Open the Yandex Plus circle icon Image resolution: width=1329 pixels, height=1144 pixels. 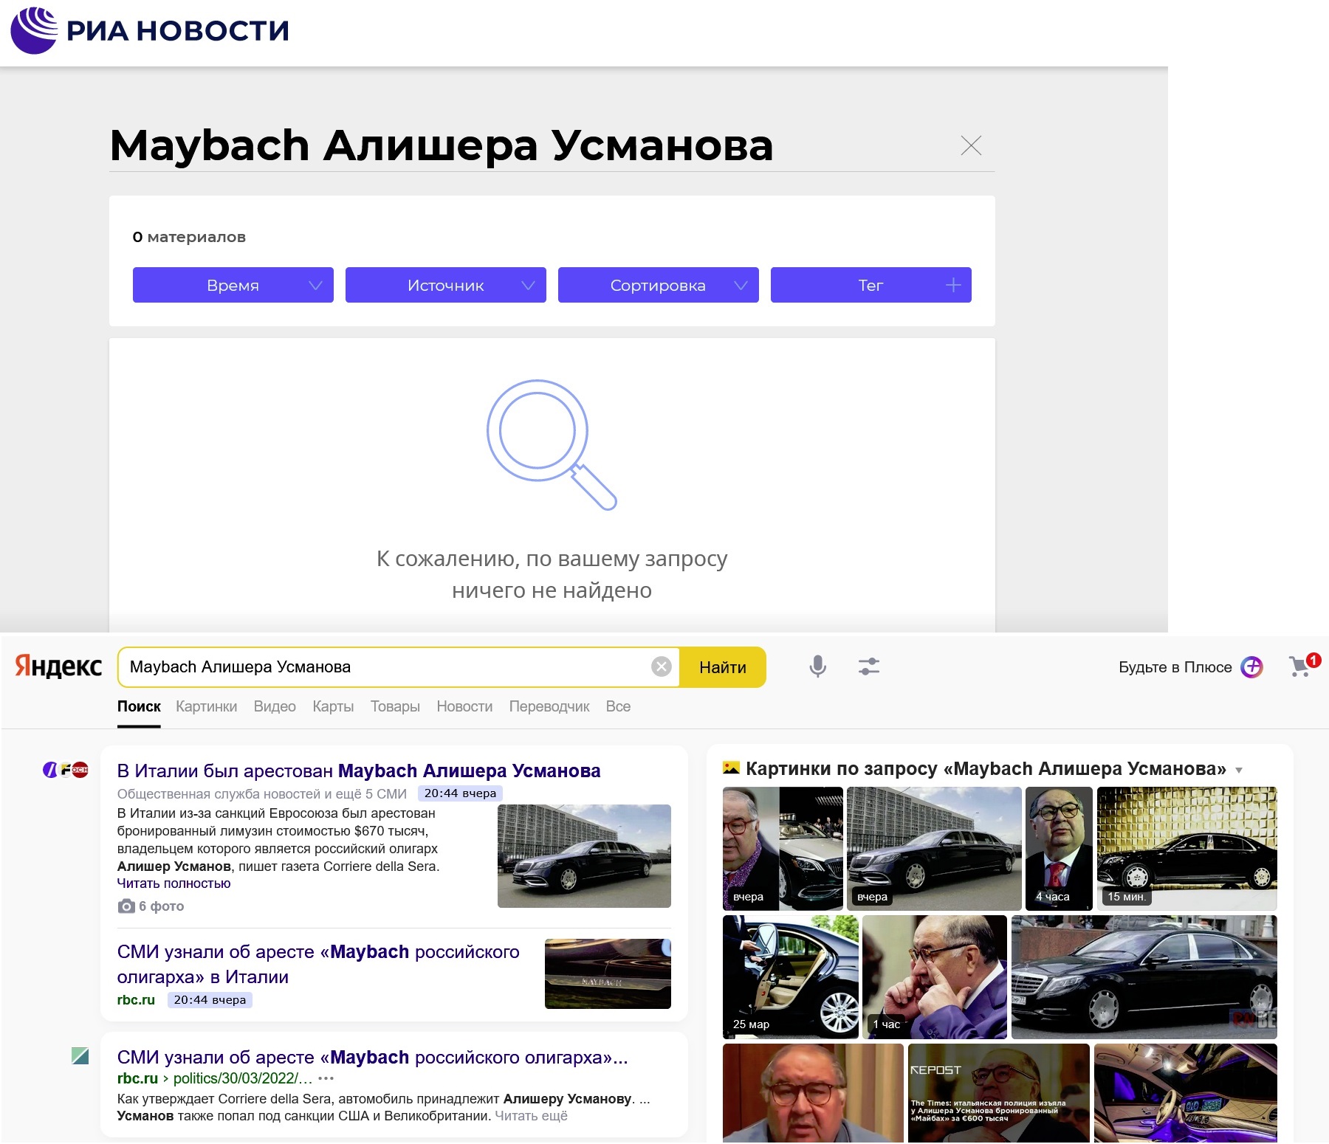tap(1251, 667)
